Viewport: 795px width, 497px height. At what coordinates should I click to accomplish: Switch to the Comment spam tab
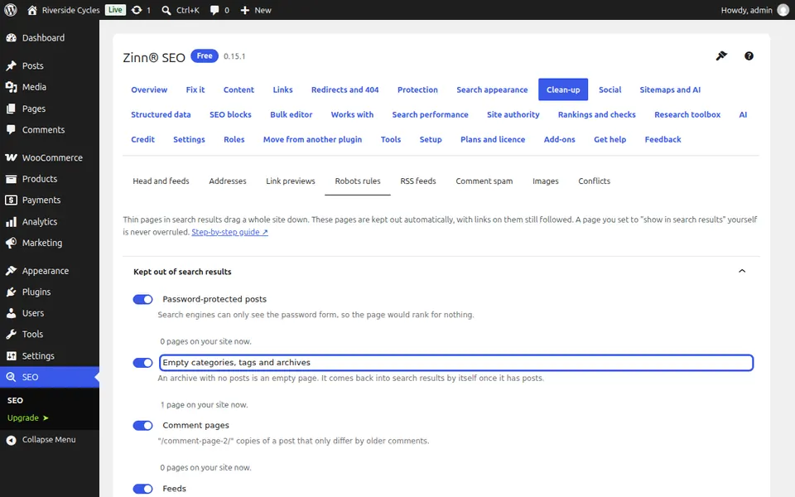(x=484, y=181)
